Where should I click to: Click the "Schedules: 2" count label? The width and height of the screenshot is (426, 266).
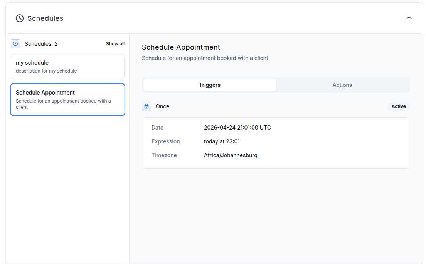coord(41,44)
